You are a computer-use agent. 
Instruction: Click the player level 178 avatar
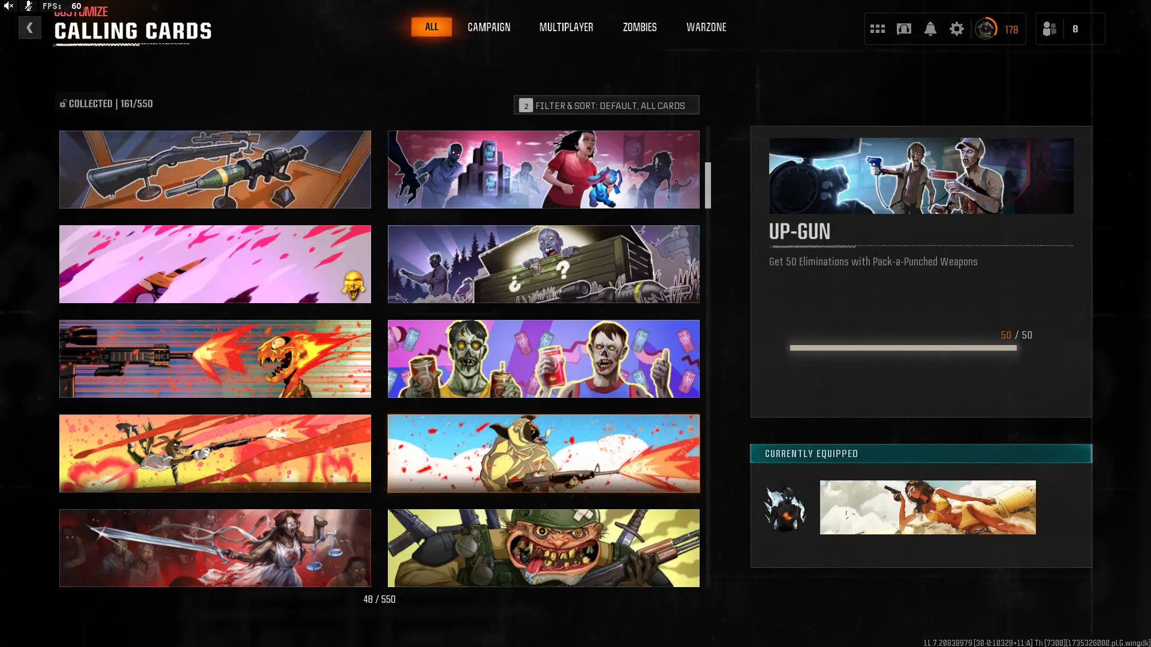point(986,29)
